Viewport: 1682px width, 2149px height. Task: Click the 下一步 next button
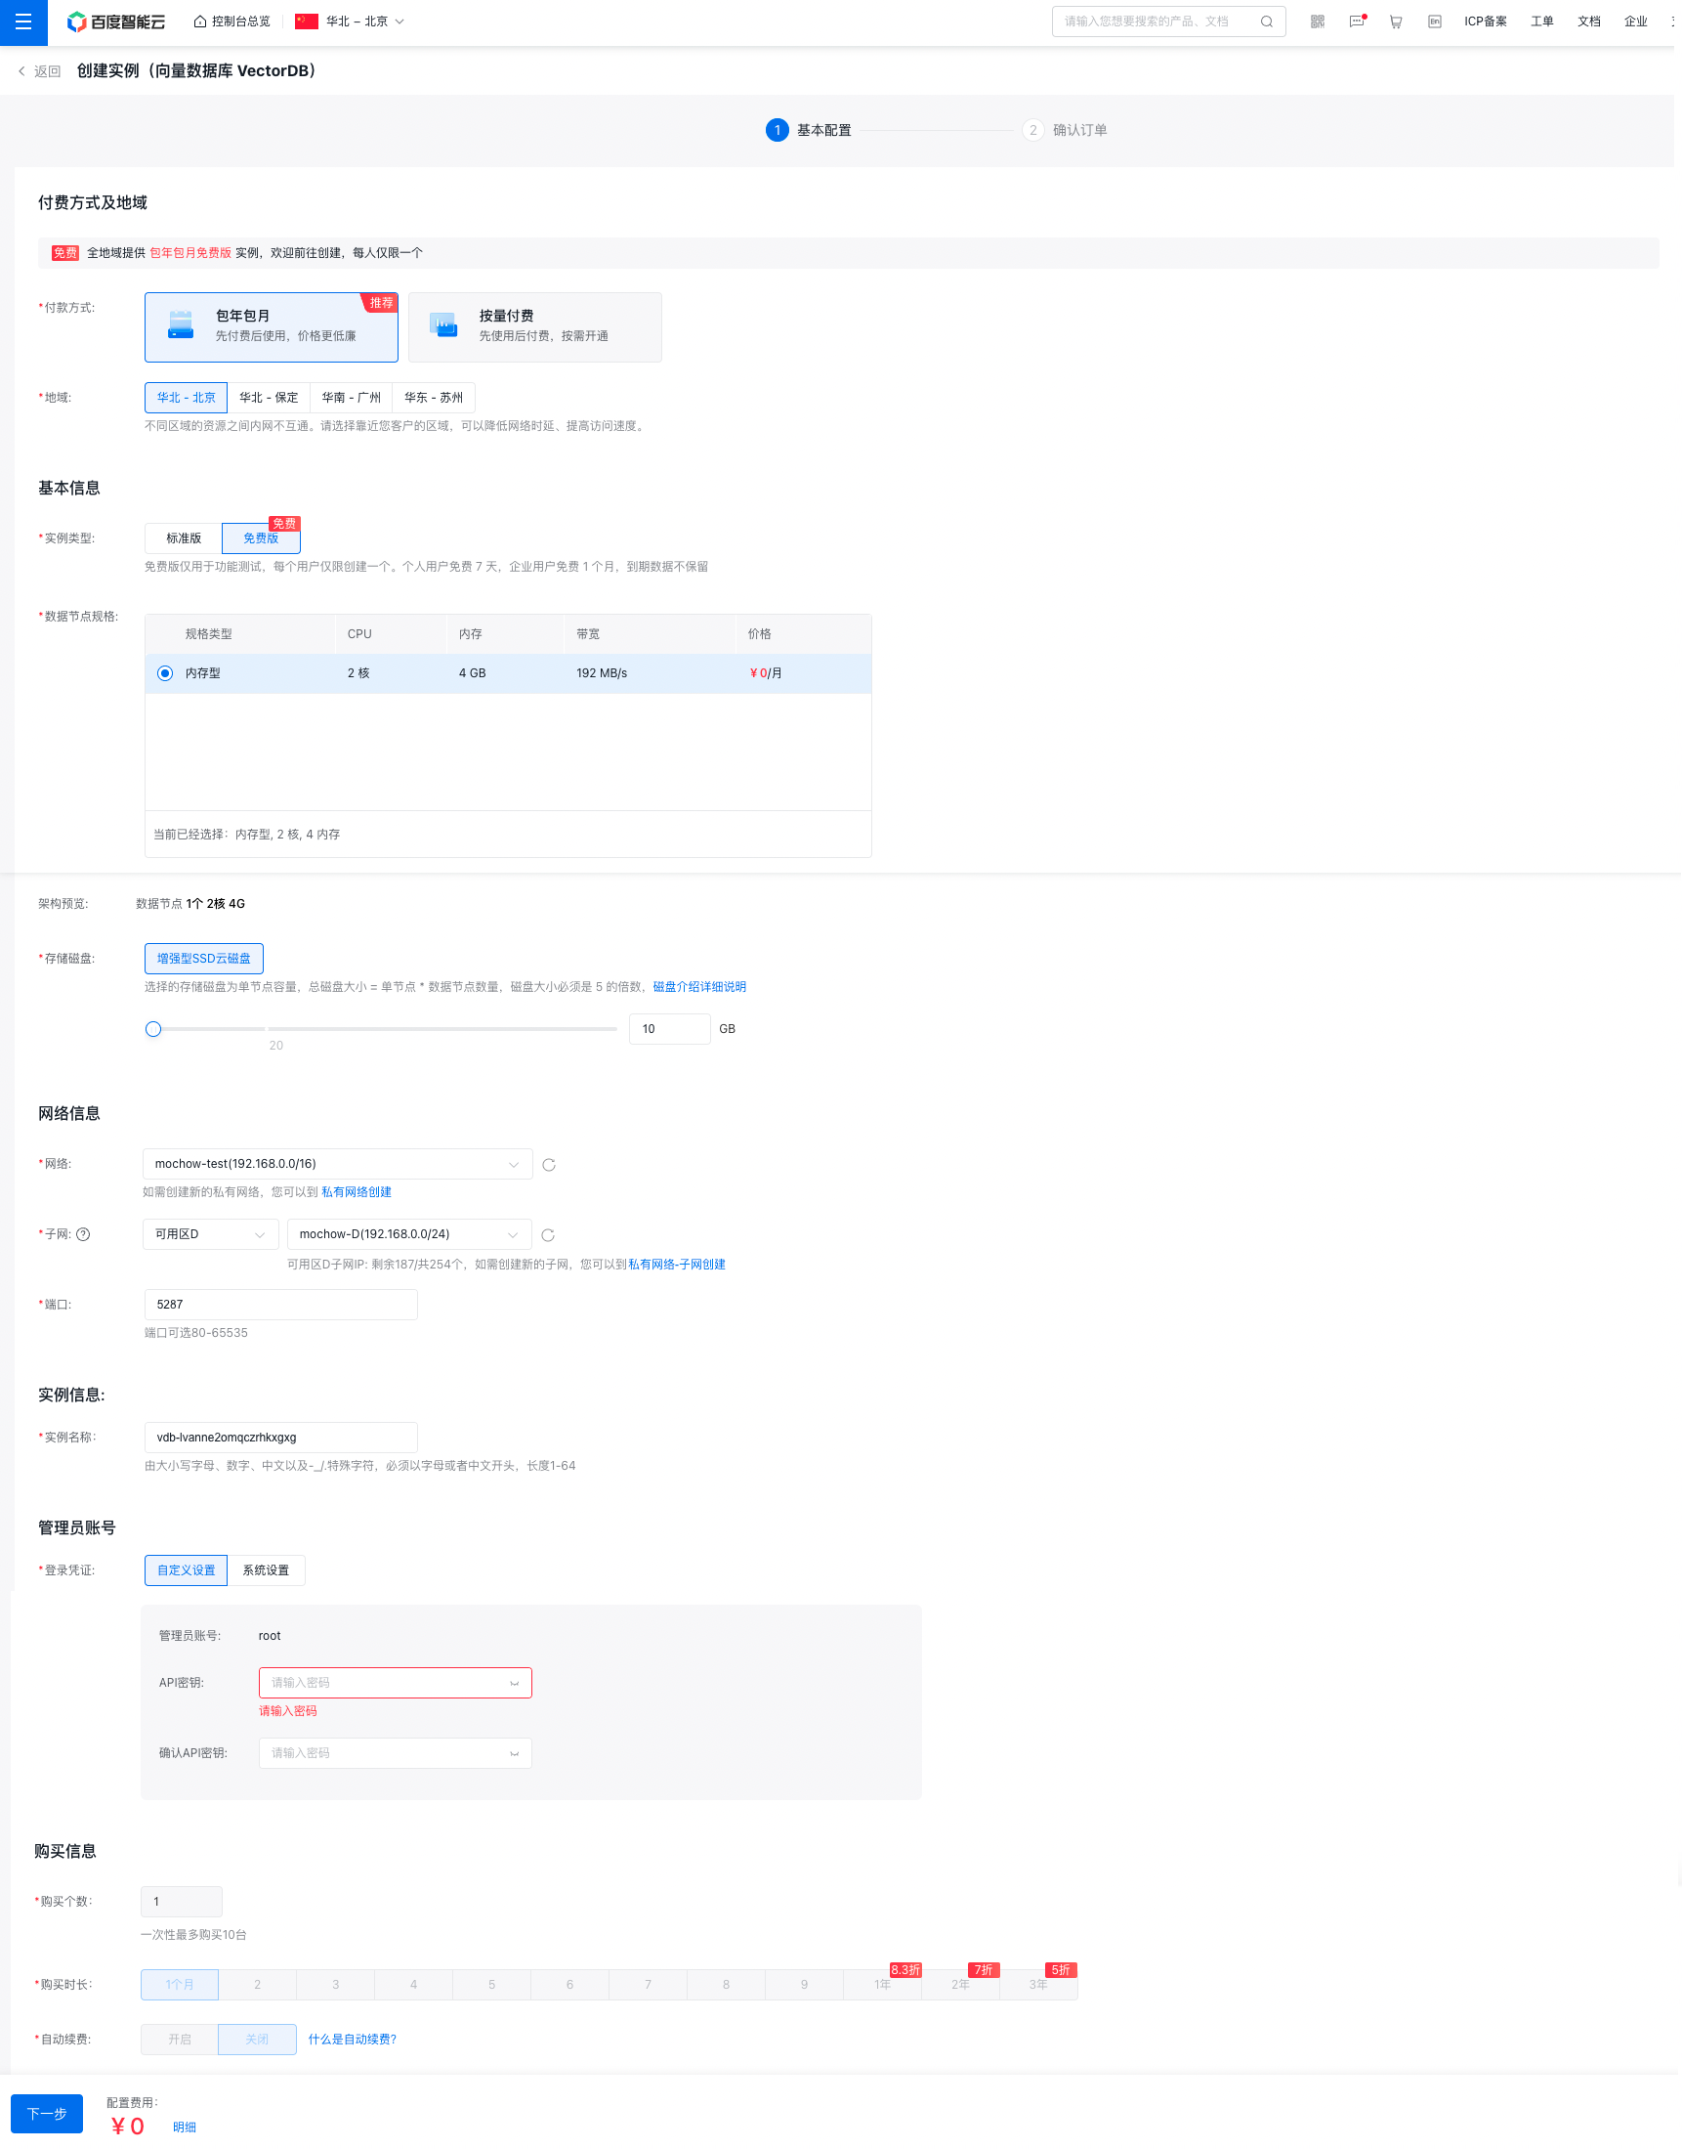coord(47,2114)
